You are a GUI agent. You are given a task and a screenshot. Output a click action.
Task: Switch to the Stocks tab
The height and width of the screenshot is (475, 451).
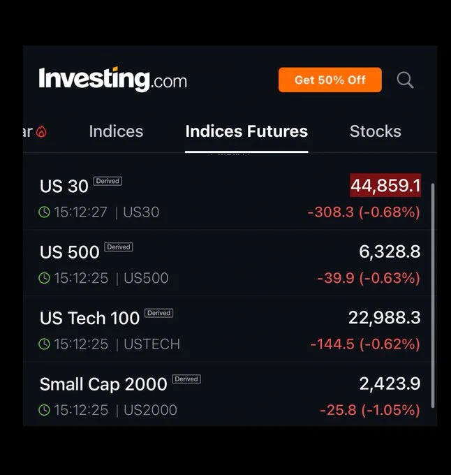pyautogui.click(x=376, y=131)
